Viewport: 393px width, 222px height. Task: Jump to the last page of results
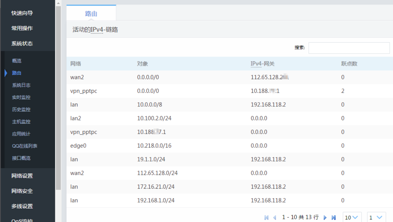[333, 218]
